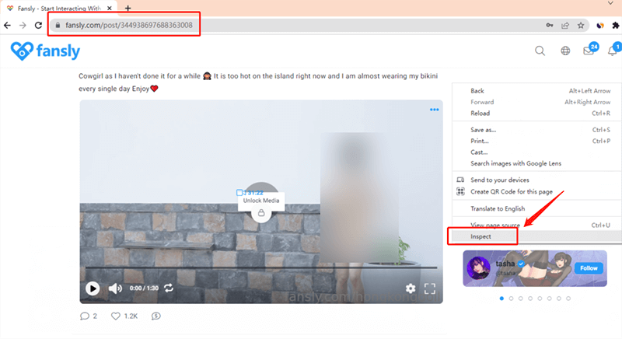Click the search magnifier icon in Fansly header
The image size is (622, 339).
[x=540, y=51]
